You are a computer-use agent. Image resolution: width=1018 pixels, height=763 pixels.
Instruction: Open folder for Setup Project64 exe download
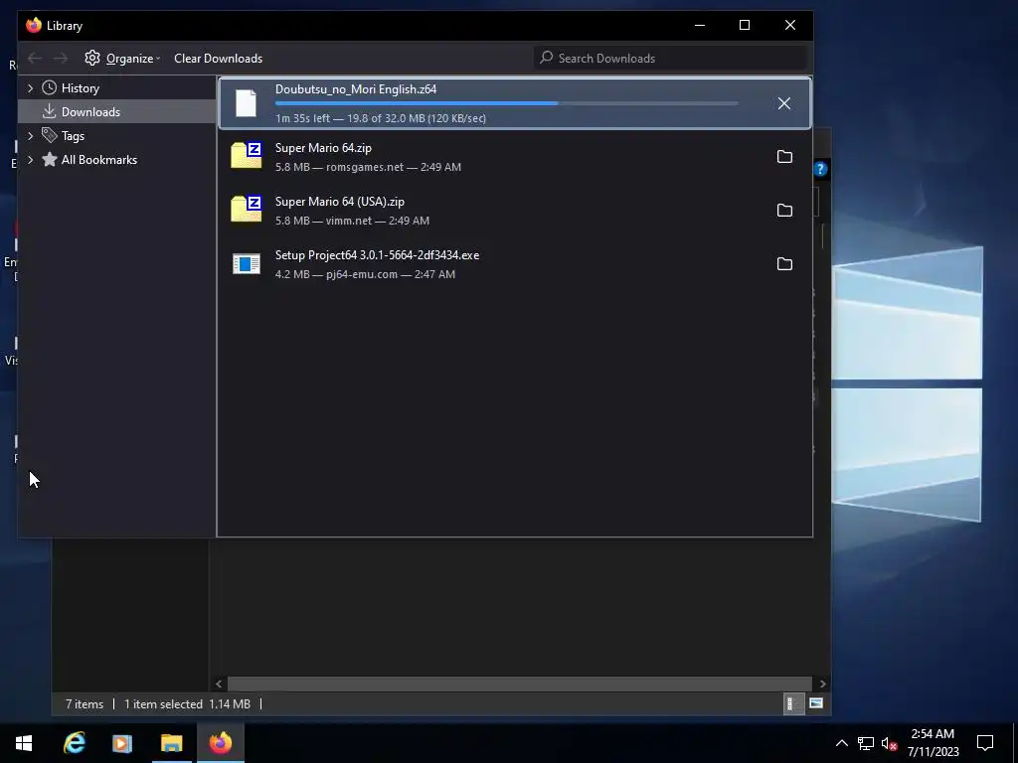pyautogui.click(x=784, y=264)
